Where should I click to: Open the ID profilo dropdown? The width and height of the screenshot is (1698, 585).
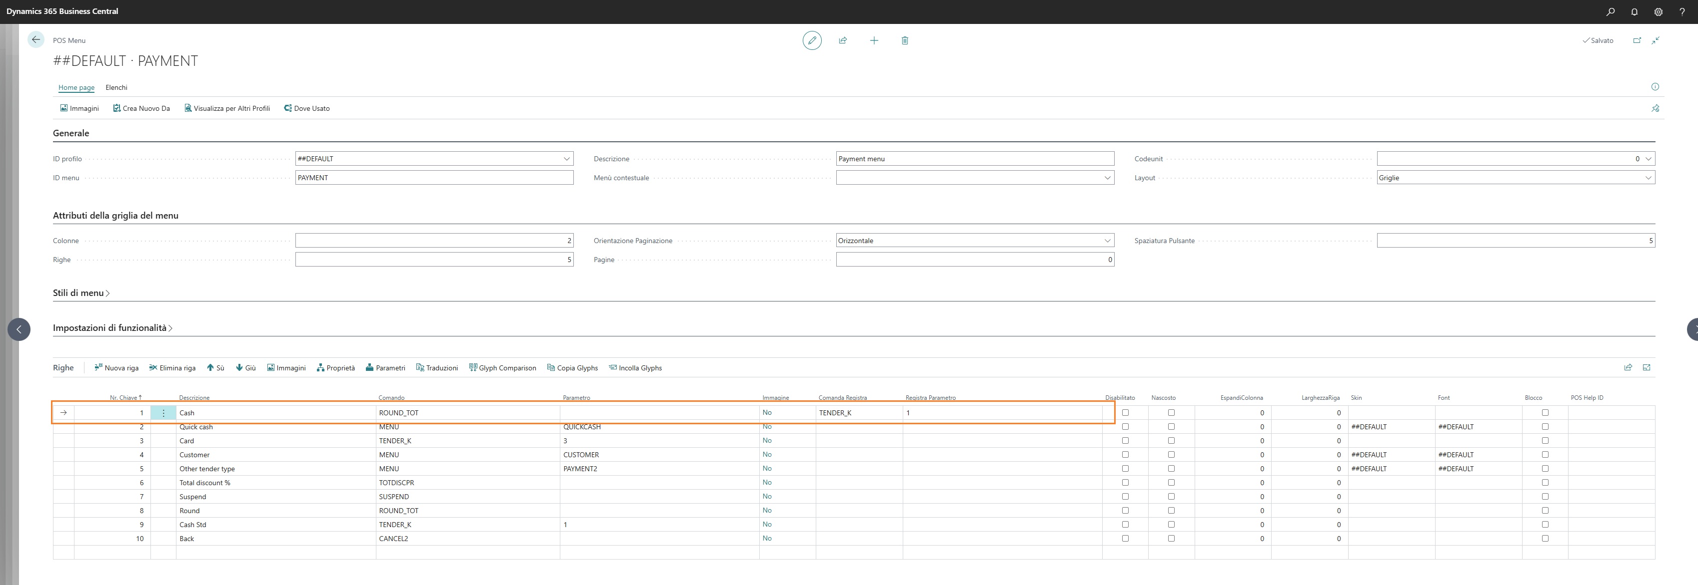pyautogui.click(x=566, y=159)
